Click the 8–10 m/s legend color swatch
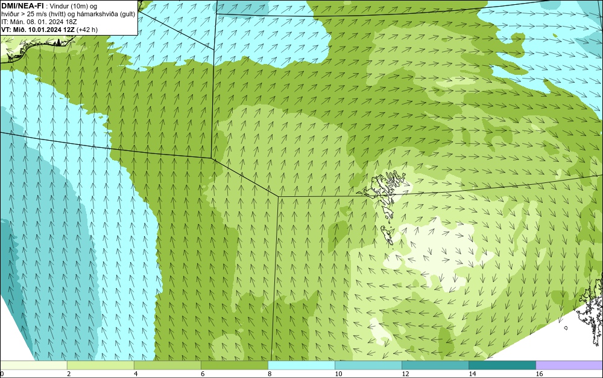Image resolution: width=603 pixels, height=378 pixels. [301, 365]
